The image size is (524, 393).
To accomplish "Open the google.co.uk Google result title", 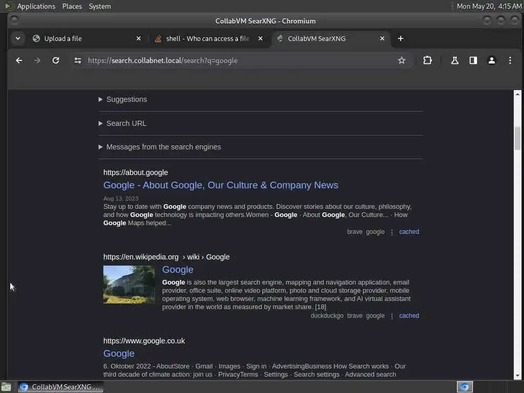I will (119, 354).
